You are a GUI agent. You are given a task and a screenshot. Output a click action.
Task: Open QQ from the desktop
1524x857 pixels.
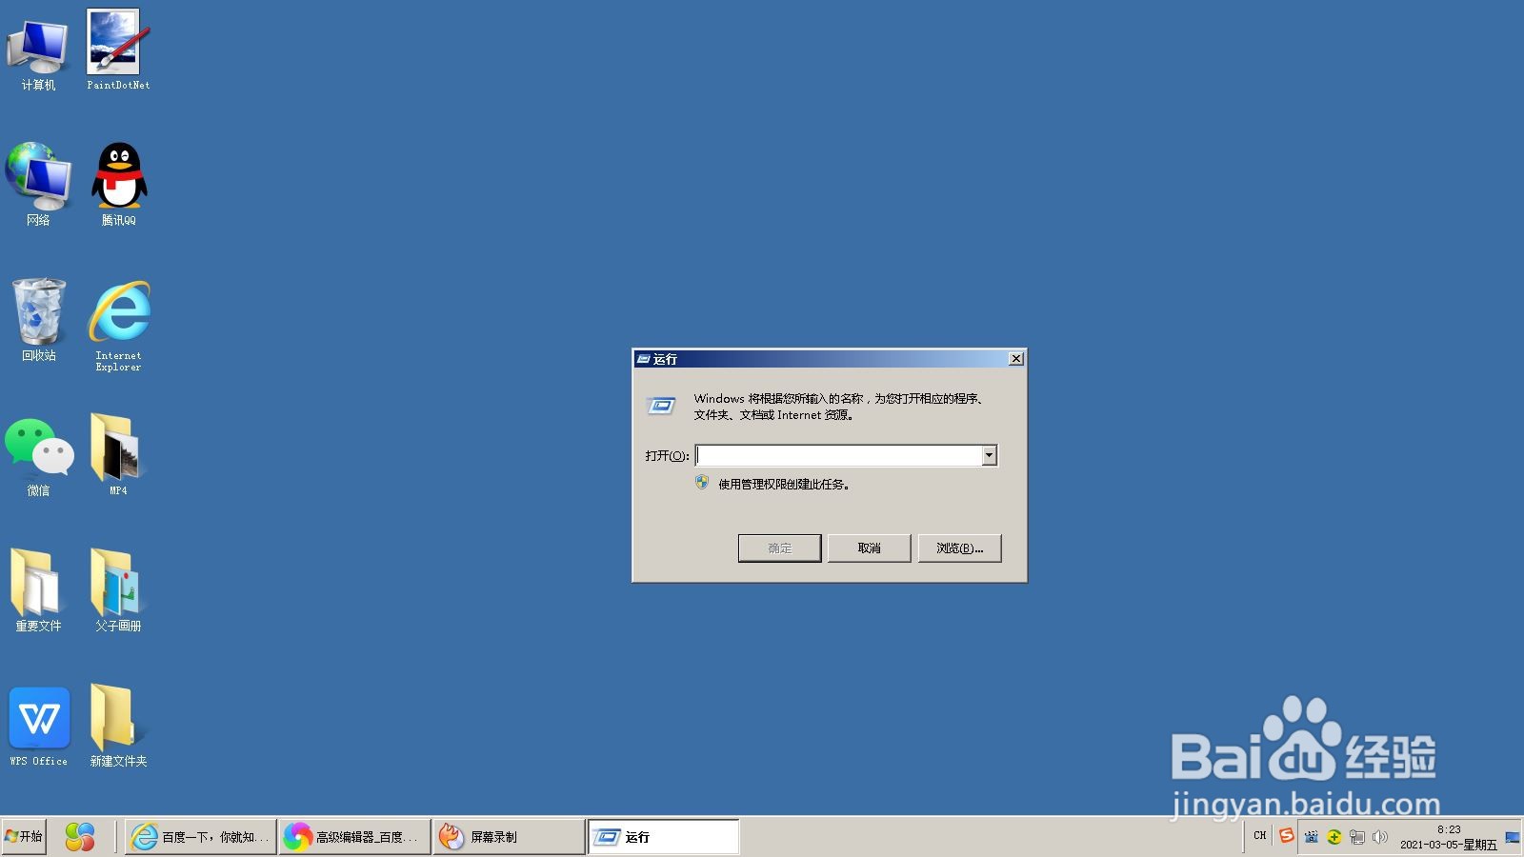click(116, 176)
